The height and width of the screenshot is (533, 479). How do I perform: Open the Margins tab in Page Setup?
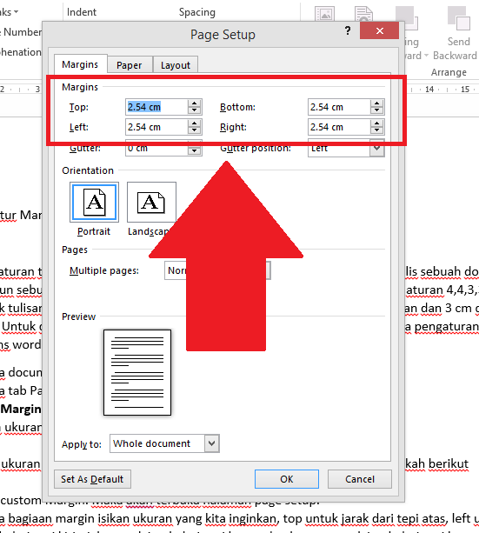point(80,64)
